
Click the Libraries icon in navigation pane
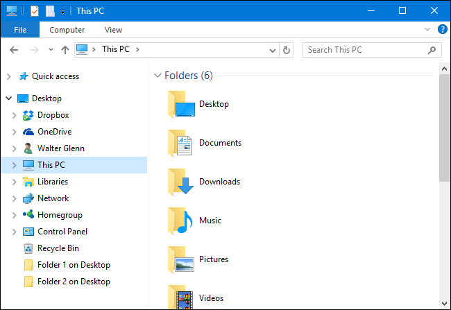point(28,182)
